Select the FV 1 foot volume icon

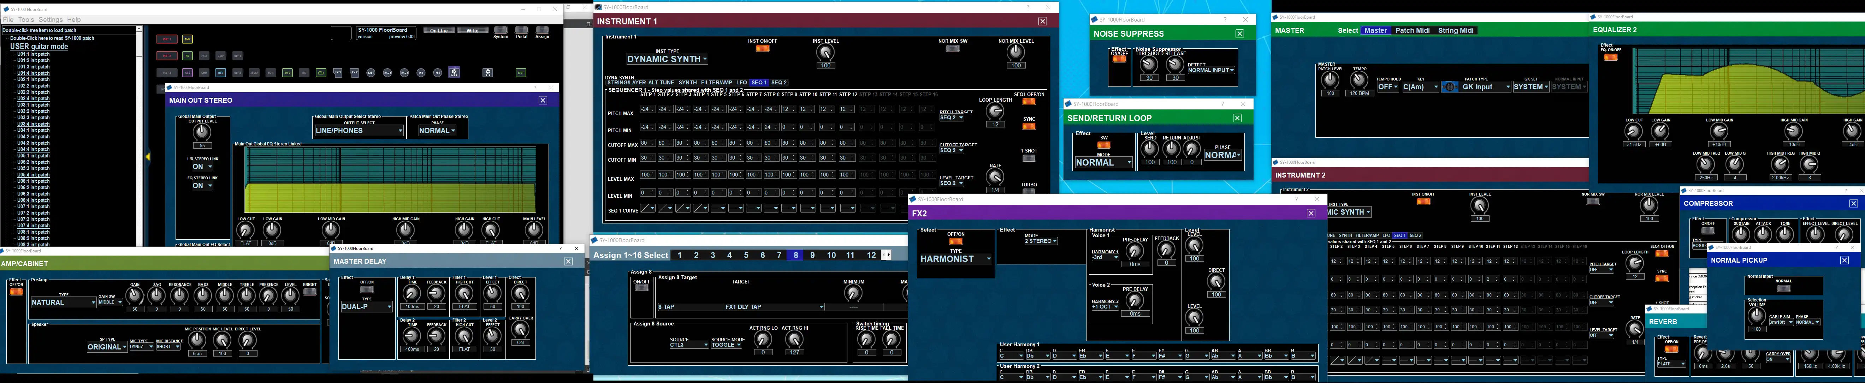338,72
